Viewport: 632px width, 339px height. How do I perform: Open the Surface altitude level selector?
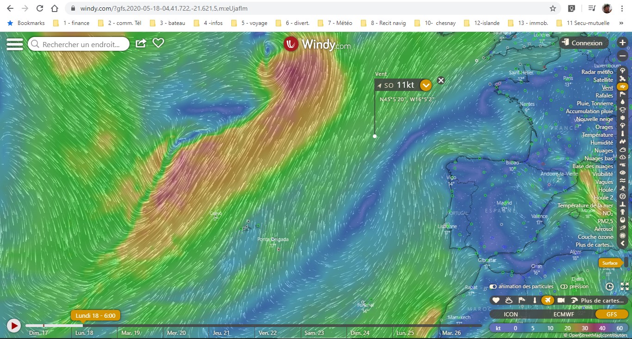pyautogui.click(x=610, y=263)
